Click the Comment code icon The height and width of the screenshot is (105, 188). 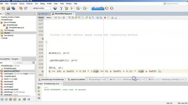click(x=112, y=17)
